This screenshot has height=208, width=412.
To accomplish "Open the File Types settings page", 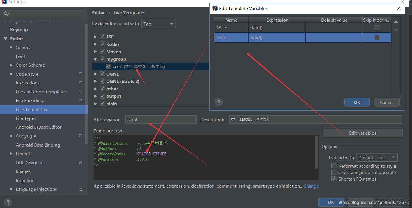I will (x=26, y=118).
